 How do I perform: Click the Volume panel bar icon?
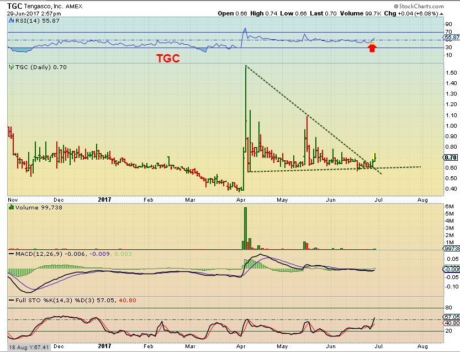tap(12, 207)
